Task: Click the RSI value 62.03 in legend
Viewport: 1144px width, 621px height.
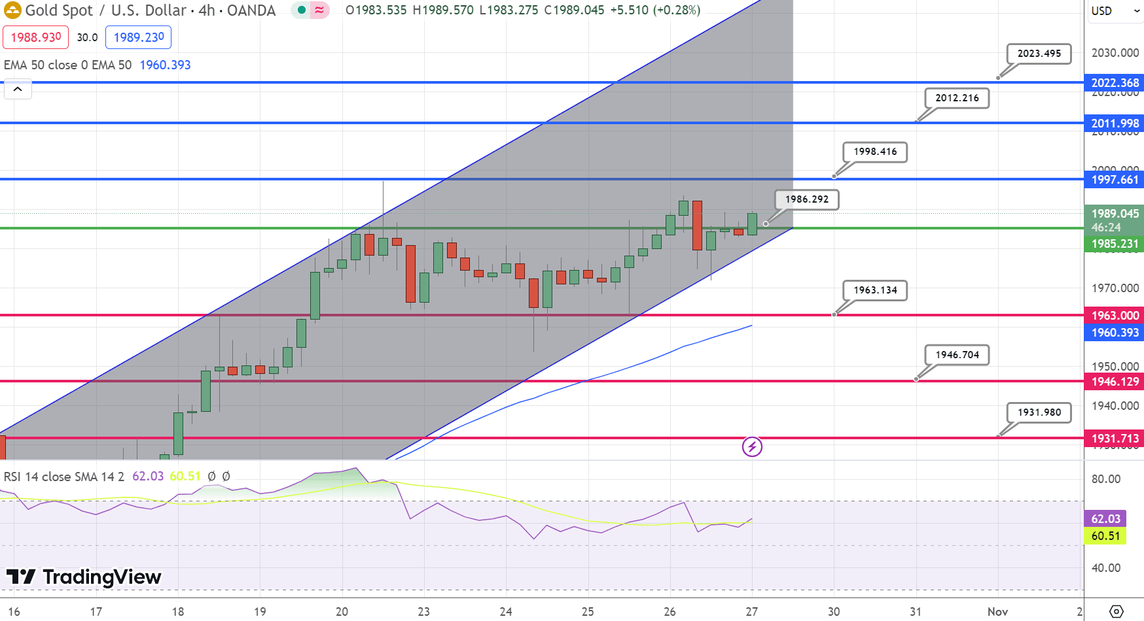Action: [x=148, y=477]
